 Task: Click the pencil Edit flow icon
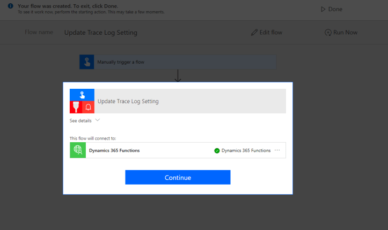(254, 33)
